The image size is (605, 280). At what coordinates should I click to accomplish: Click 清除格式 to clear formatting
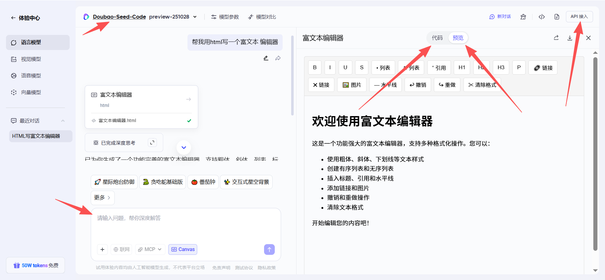click(x=482, y=85)
